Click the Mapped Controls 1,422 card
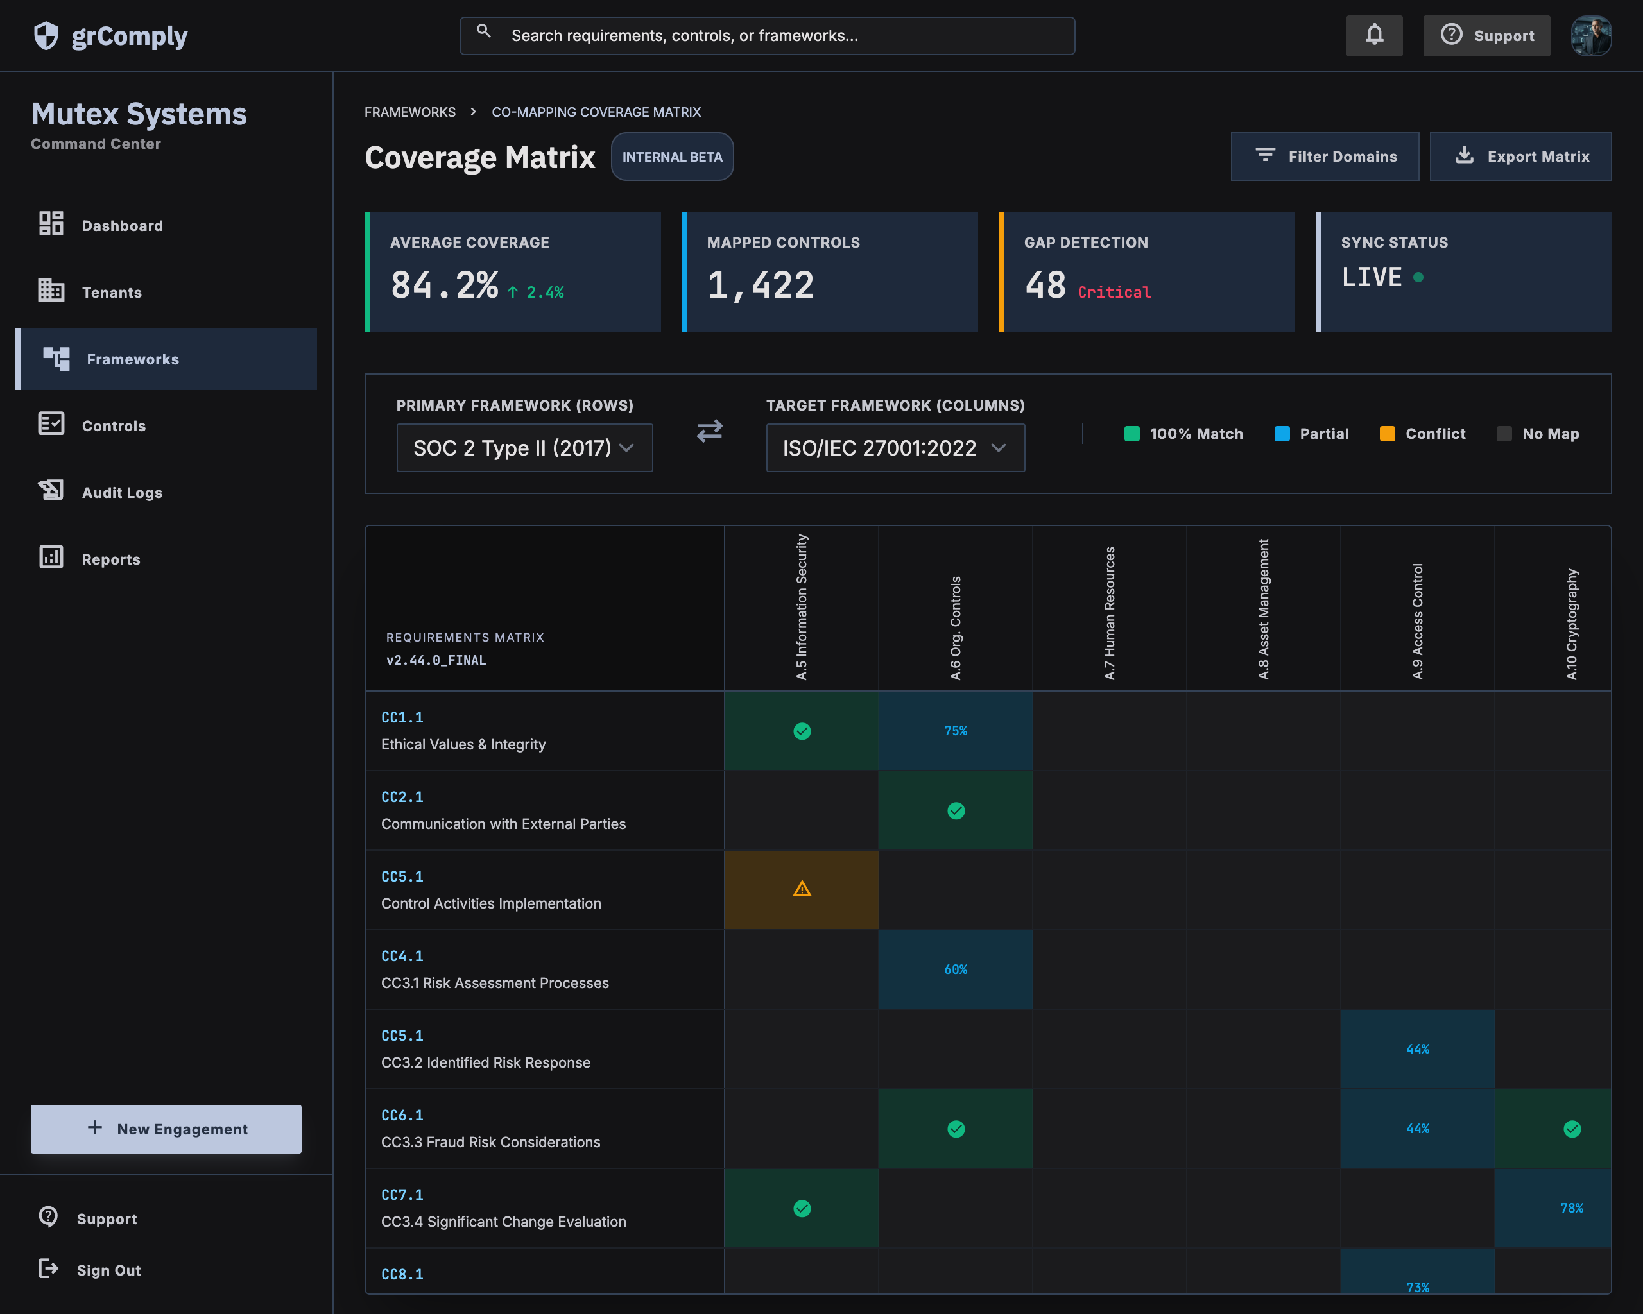Image resolution: width=1643 pixels, height=1314 pixels. [830, 272]
